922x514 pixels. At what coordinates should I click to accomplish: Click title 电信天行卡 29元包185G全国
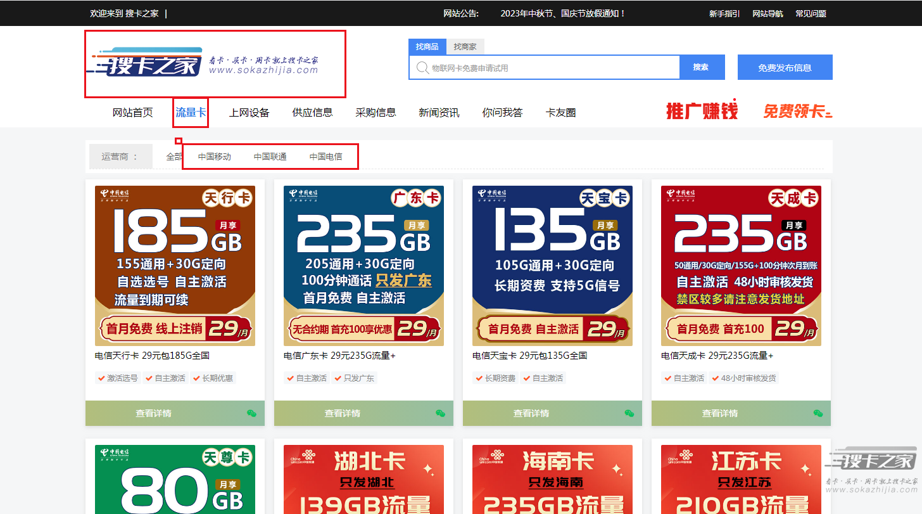click(152, 356)
